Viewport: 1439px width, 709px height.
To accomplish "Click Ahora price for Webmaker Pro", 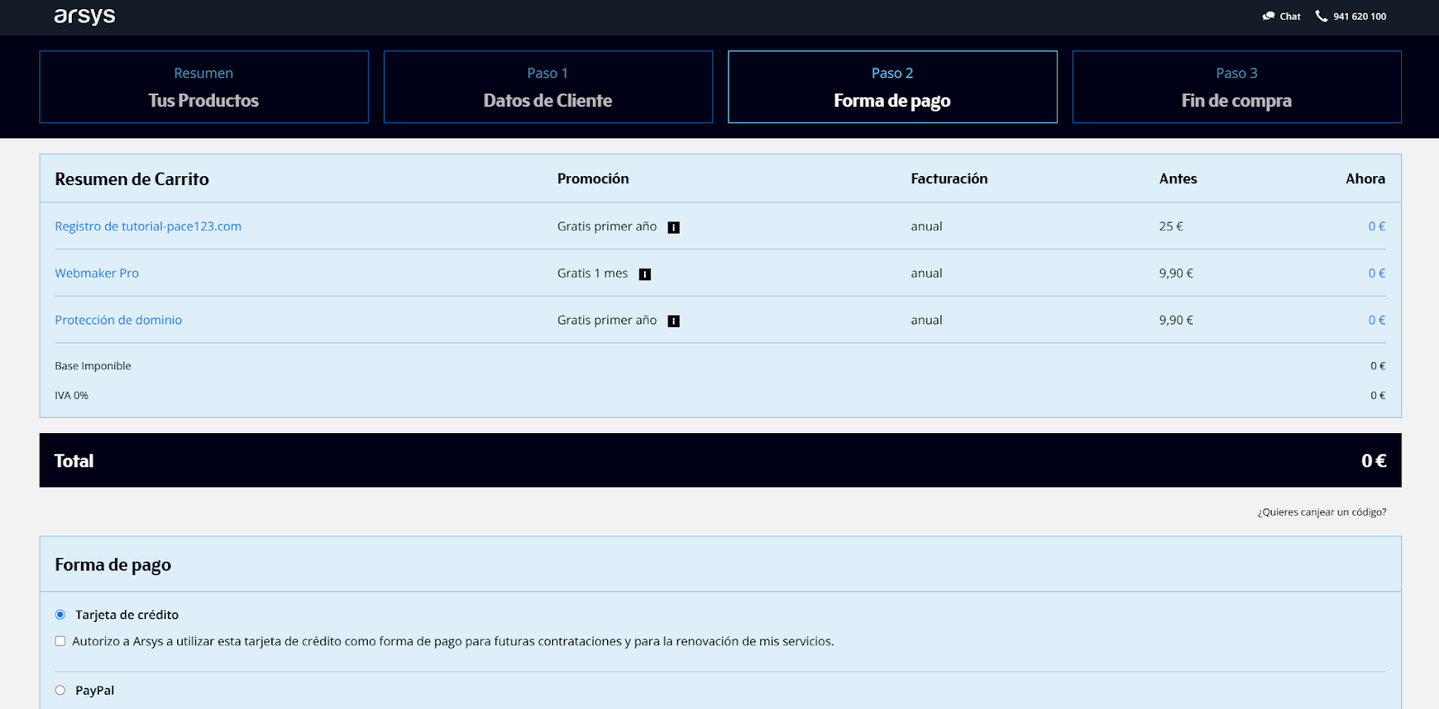I will click(x=1377, y=273).
